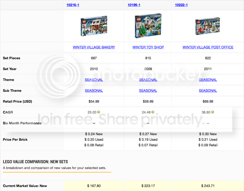Click the green up arrow beside CAGR 36.60

click(x=213, y=112)
